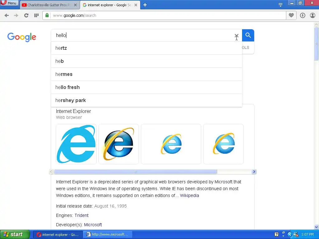Screen dimensions: 319x239
Task: Open the tab menu list icon
Action: pos(280,5)
